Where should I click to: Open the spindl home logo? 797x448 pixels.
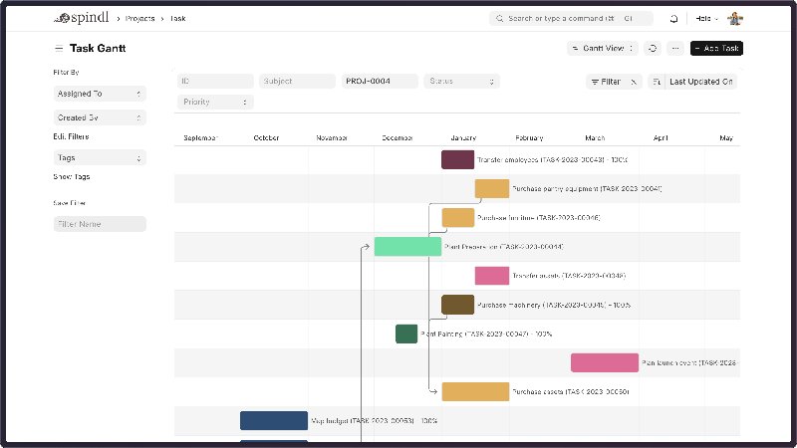[x=82, y=18]
